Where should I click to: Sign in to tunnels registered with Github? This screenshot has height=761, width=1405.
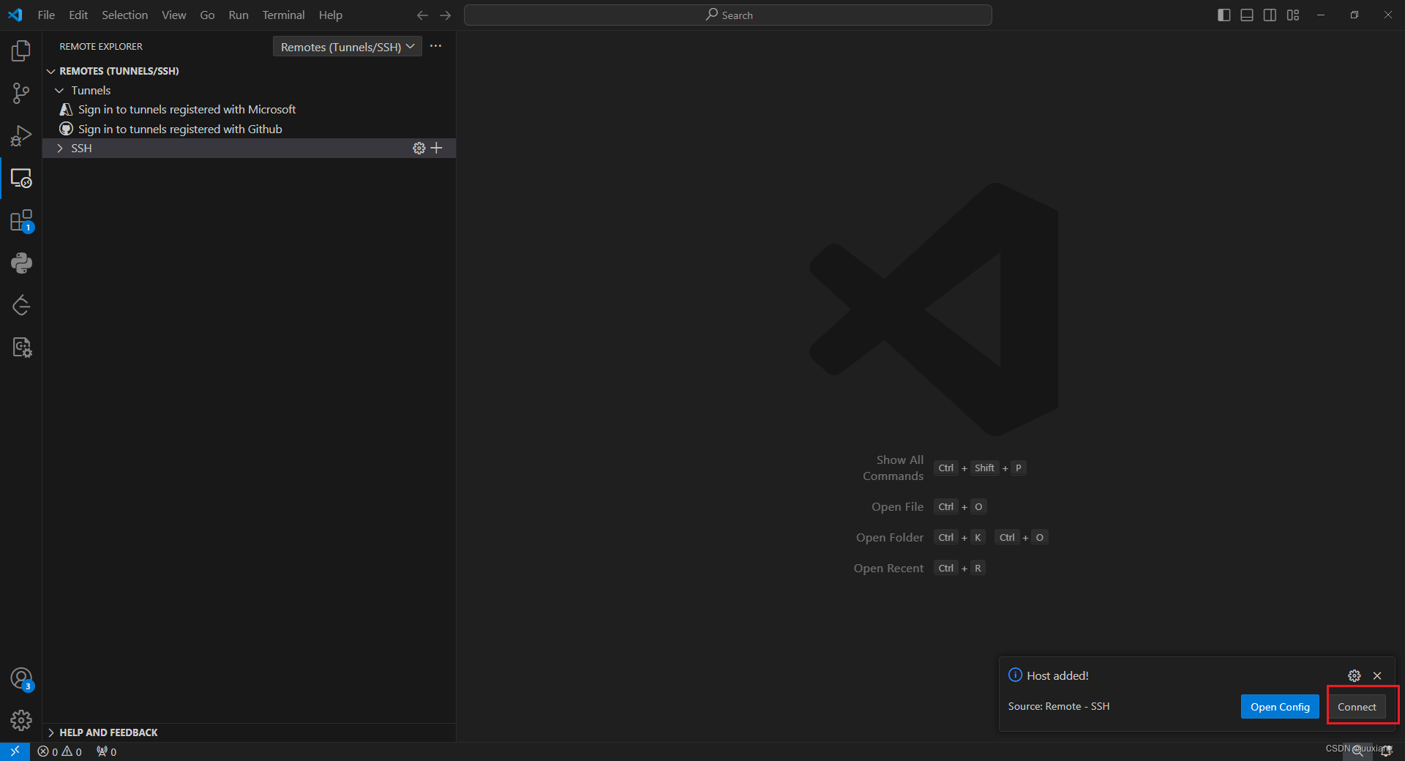pyautogui.click(x=179, y=129)
